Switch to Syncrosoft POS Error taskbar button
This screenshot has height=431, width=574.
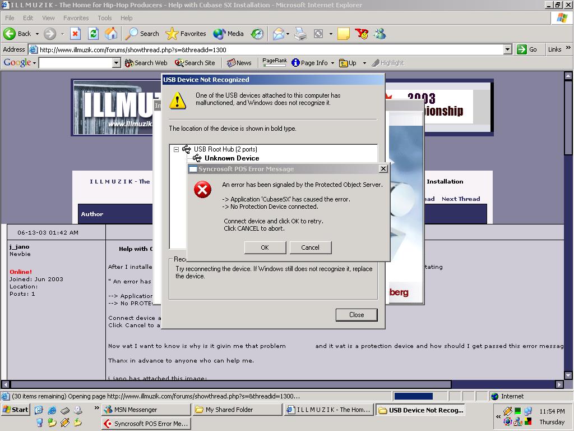[146, 424]
